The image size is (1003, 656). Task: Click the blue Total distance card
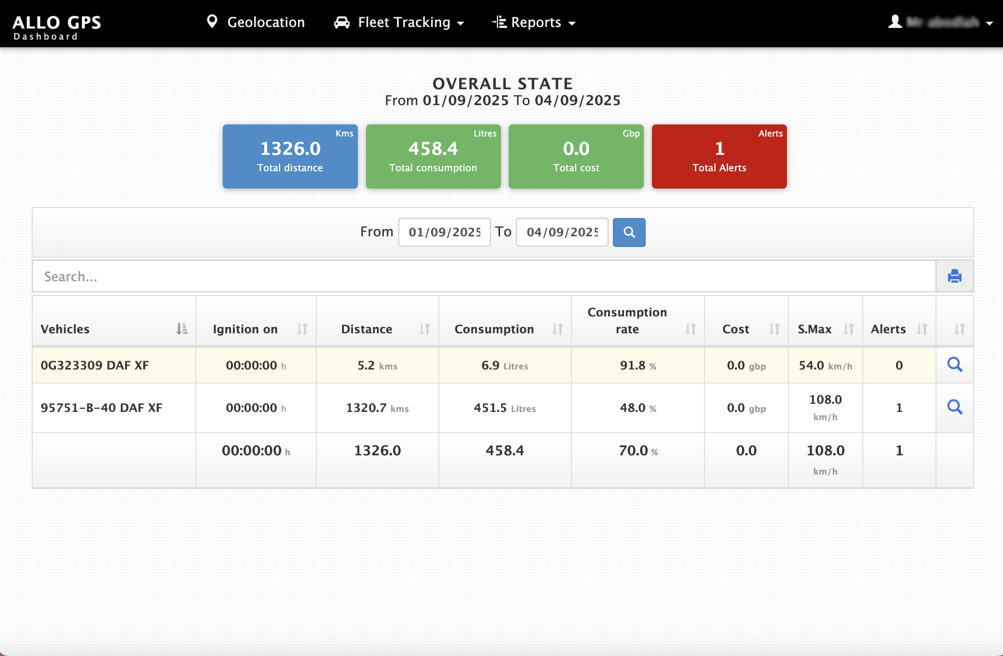pos(290,157)
